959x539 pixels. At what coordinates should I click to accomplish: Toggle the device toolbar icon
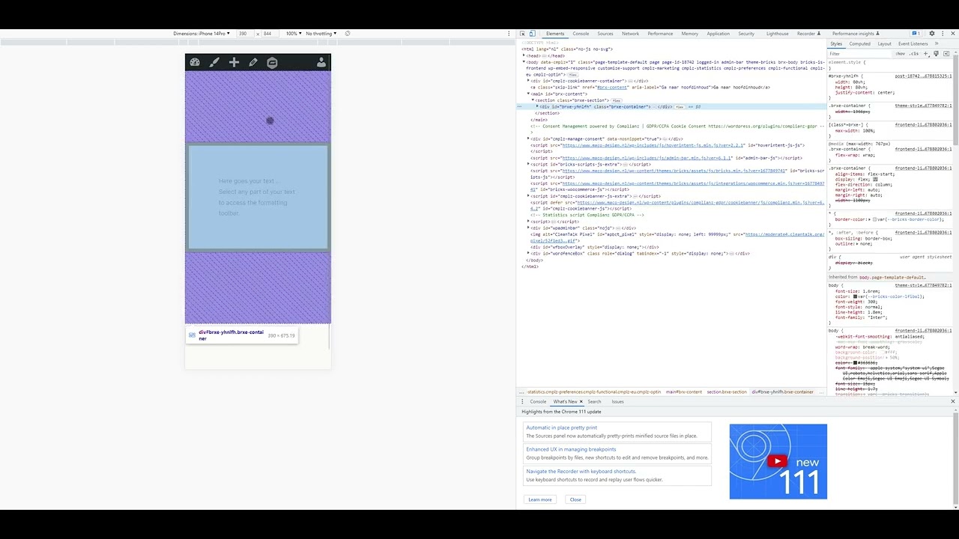[x=533, y=34]
